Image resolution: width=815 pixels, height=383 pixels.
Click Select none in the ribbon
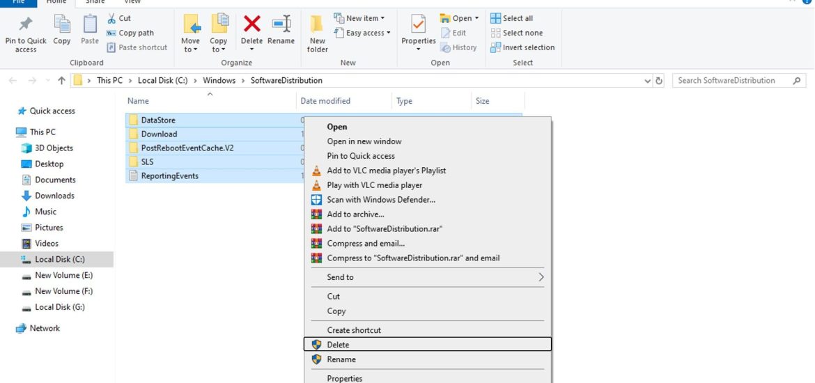pos(517,33)
